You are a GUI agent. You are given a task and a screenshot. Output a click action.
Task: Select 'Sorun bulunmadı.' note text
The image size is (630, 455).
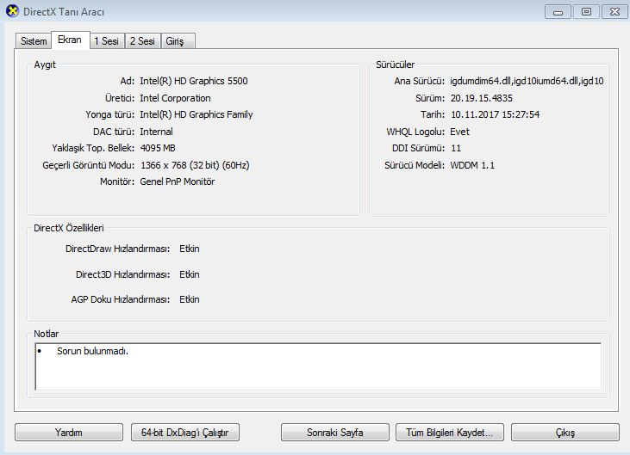92,351
